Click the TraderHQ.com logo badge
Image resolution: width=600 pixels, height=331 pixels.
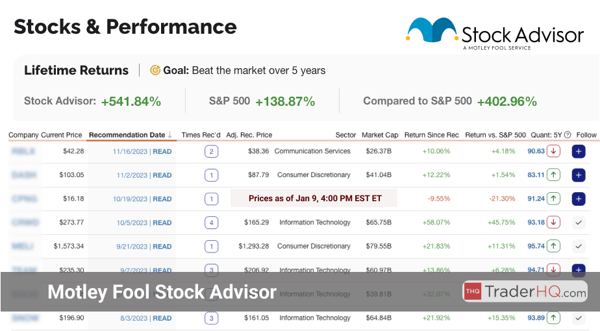point(525,291)
